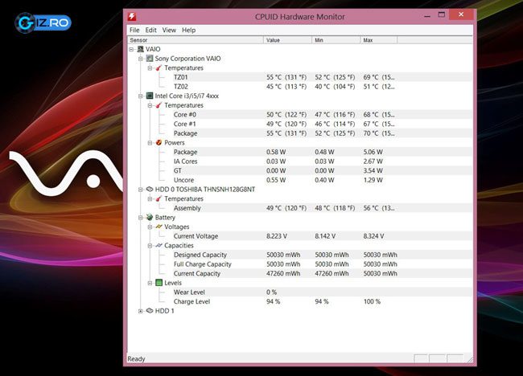Click the VAIO computer icon
This screenshot has height=376, width=523.
pos(141,49)
